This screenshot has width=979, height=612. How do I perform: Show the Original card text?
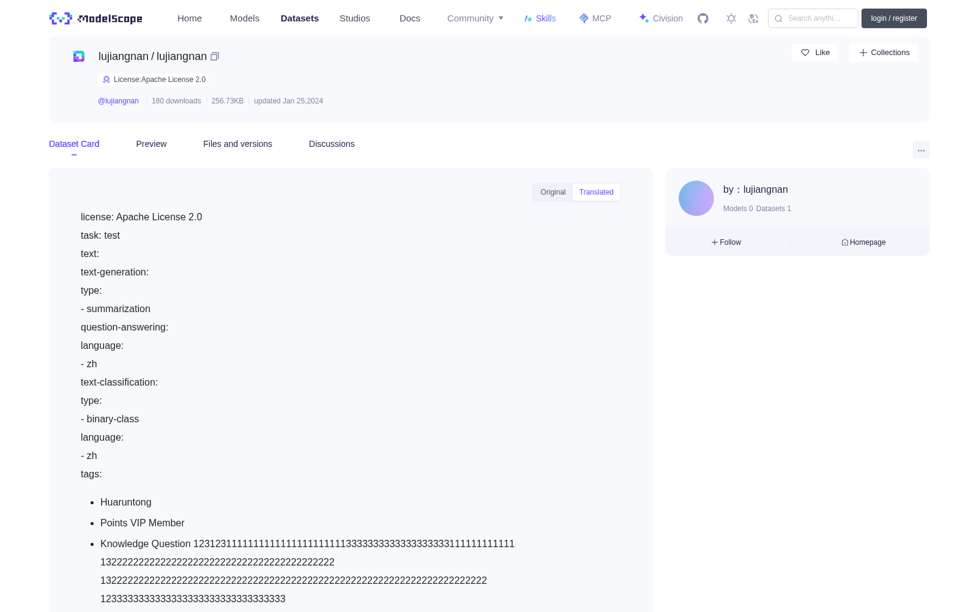coord(553,192)
